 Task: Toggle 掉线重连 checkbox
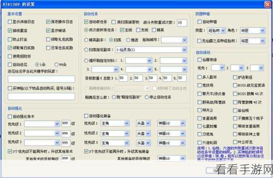click(10, 31)
